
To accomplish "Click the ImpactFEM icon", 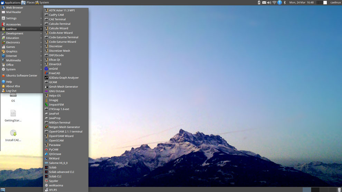I will click(x=46, y=105).
